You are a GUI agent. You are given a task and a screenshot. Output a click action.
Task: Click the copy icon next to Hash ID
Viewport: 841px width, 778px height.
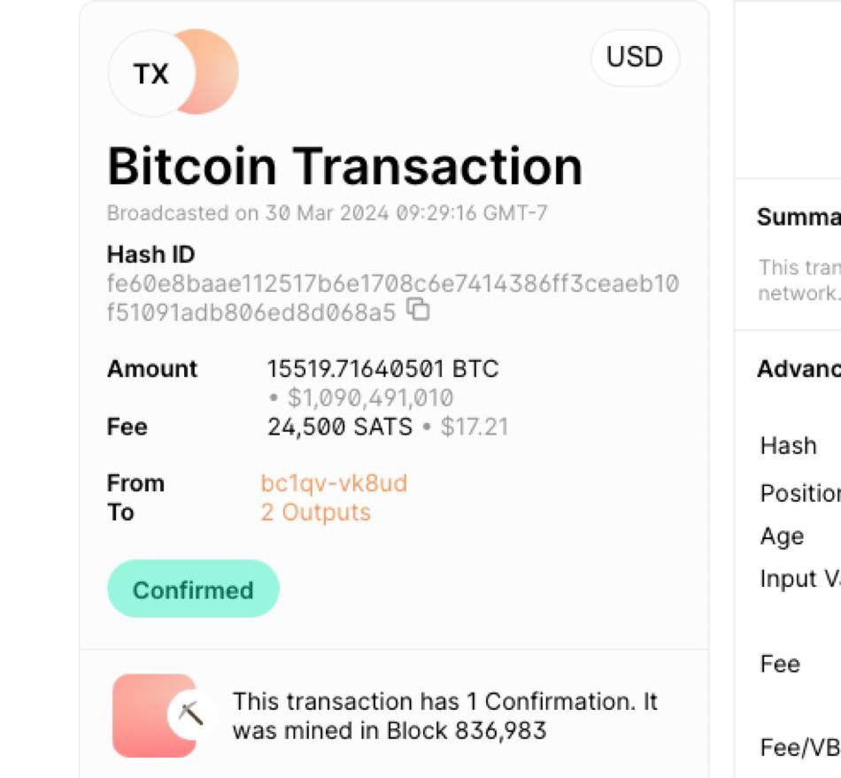418,310
